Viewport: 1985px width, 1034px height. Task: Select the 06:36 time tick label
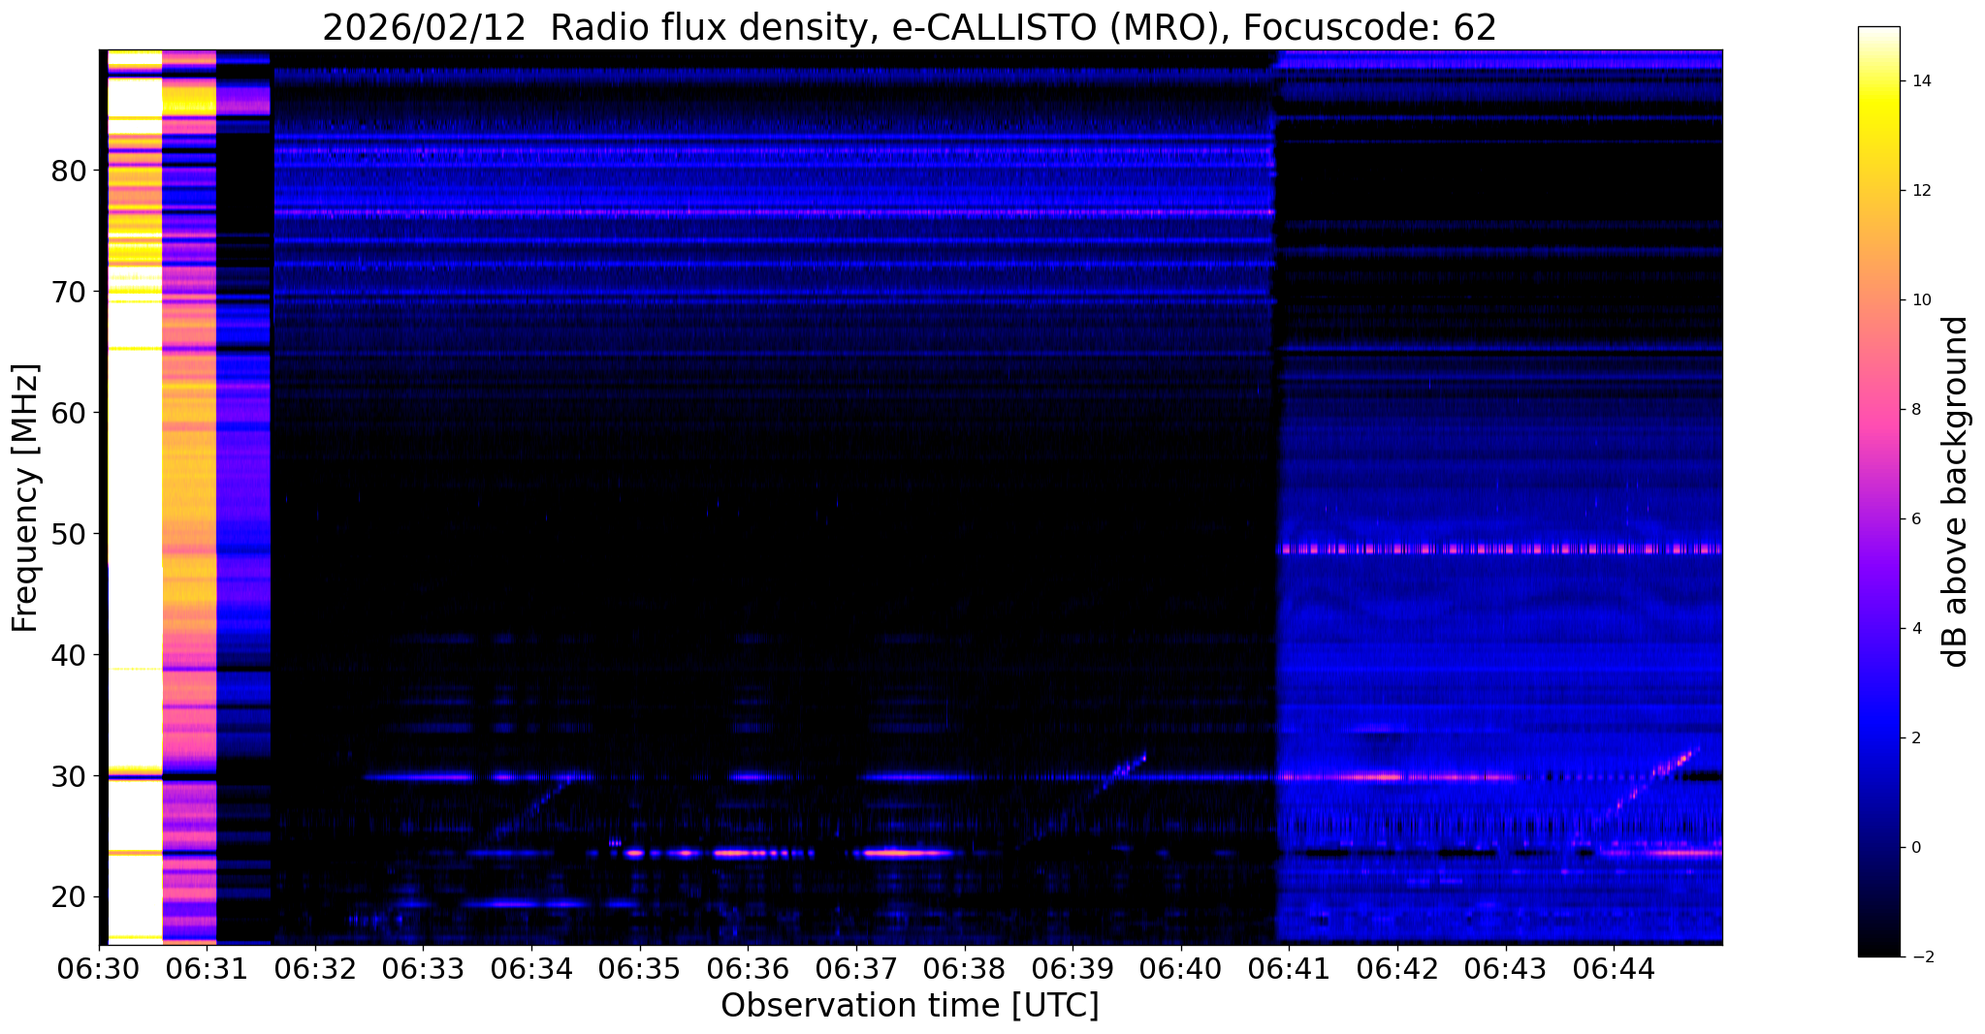[748, 969]
